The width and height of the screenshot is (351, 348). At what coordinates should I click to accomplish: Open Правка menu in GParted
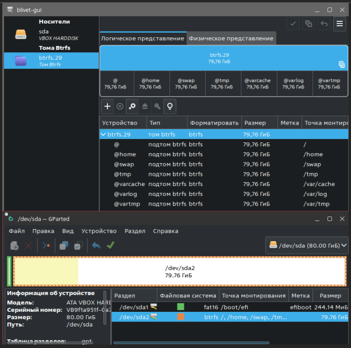[44, 231]
